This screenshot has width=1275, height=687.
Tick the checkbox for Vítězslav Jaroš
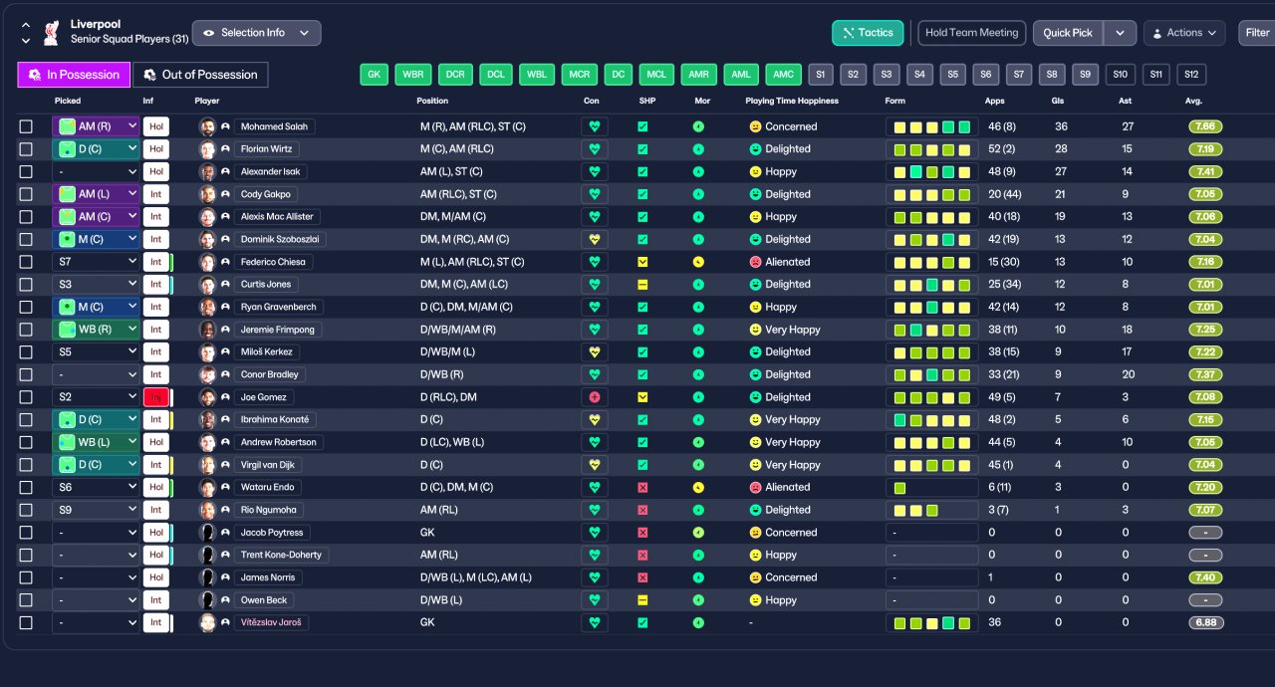coord(26,622)
